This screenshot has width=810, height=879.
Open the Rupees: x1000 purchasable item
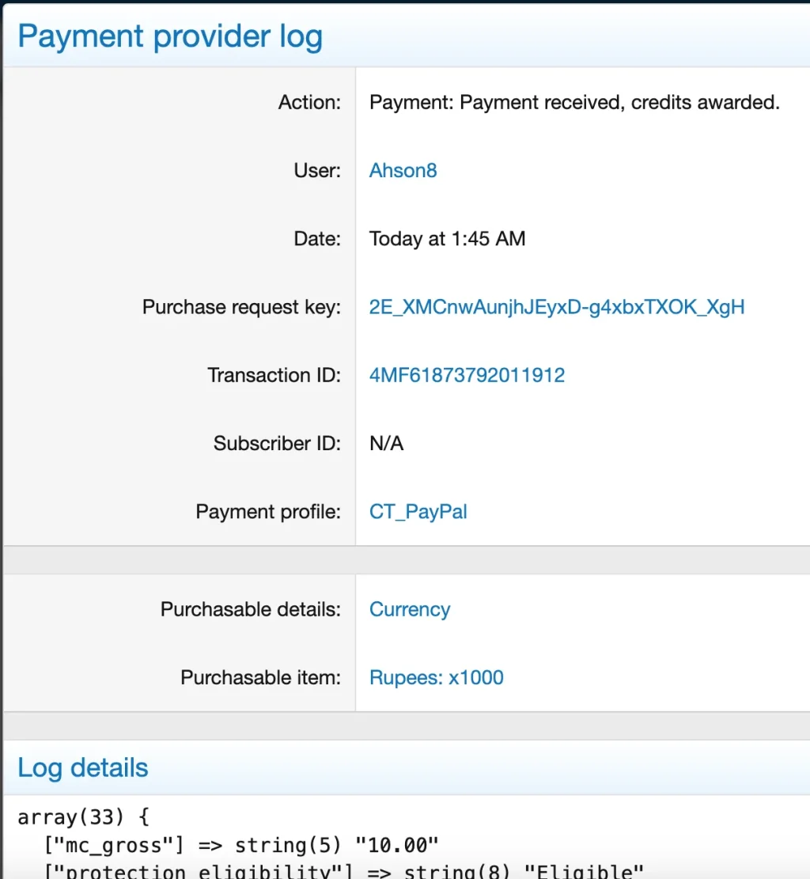tap(436, 678)
